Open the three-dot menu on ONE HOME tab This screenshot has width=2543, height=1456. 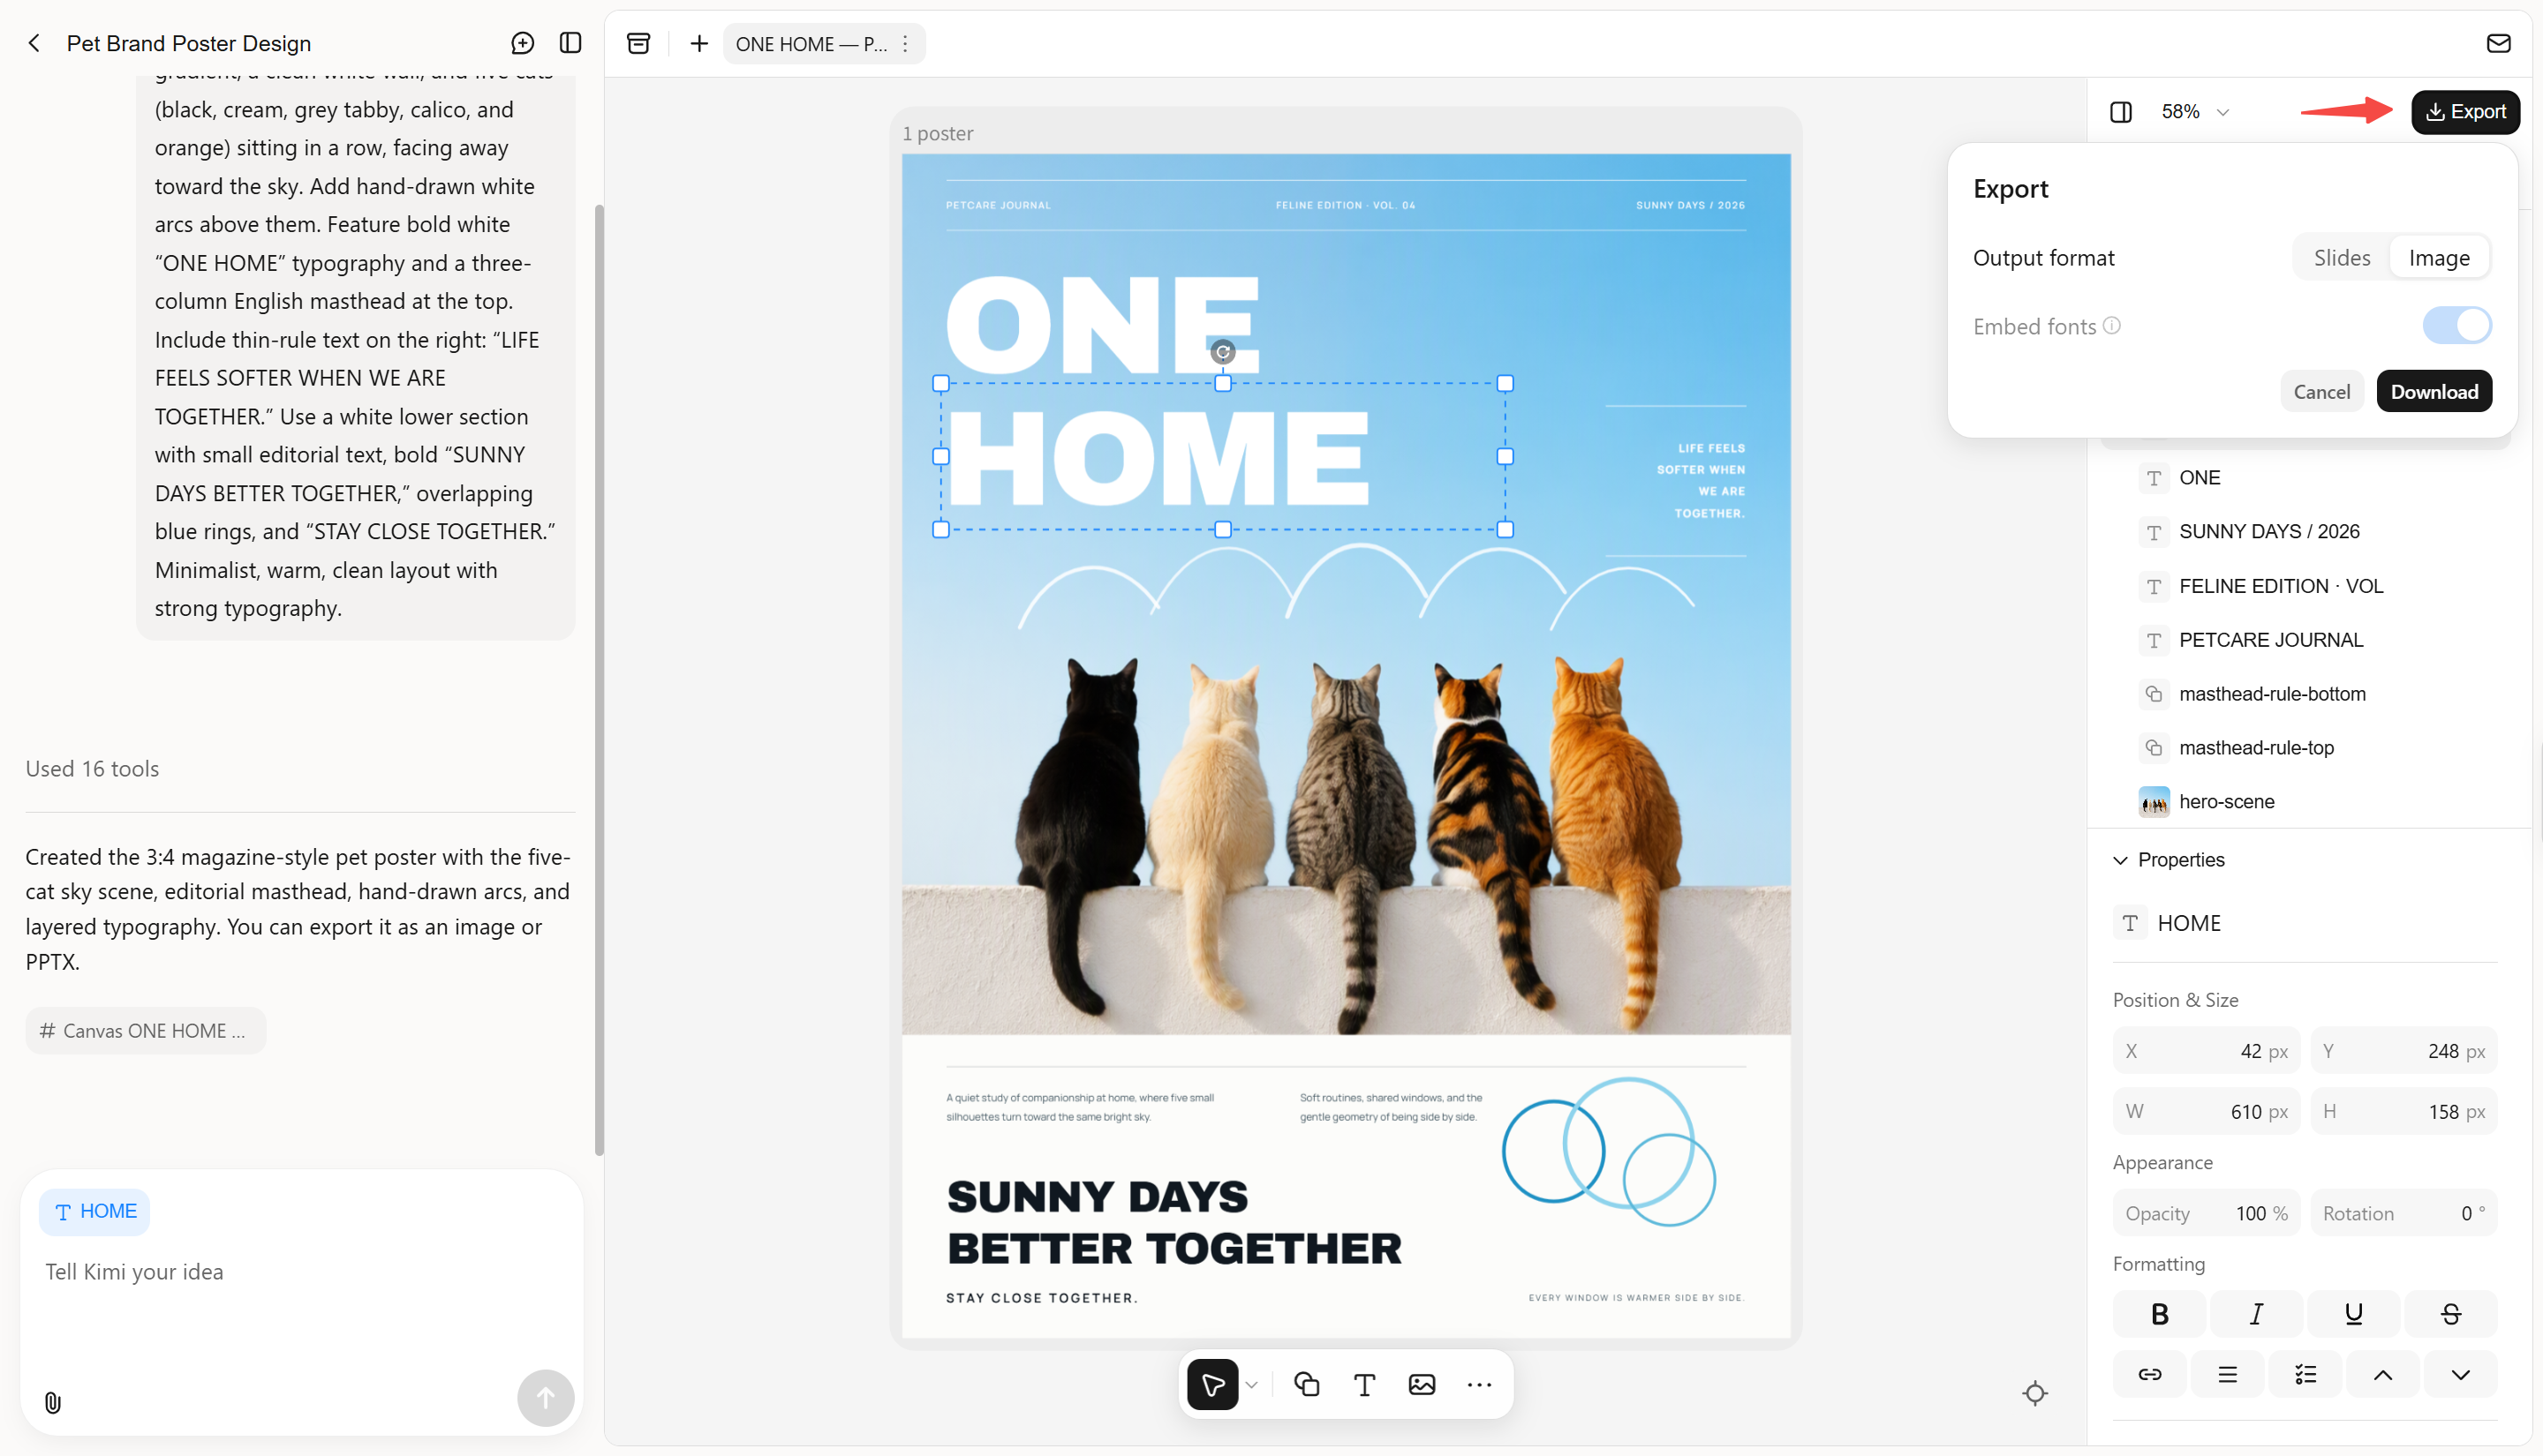905,43
